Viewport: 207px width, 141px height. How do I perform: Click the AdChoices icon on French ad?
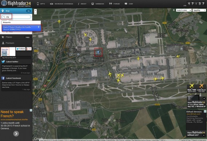pyautogui.click(x=31, y=110)
